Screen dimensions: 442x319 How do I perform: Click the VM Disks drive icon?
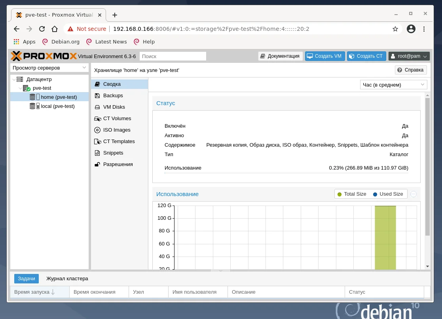[97, 107]
